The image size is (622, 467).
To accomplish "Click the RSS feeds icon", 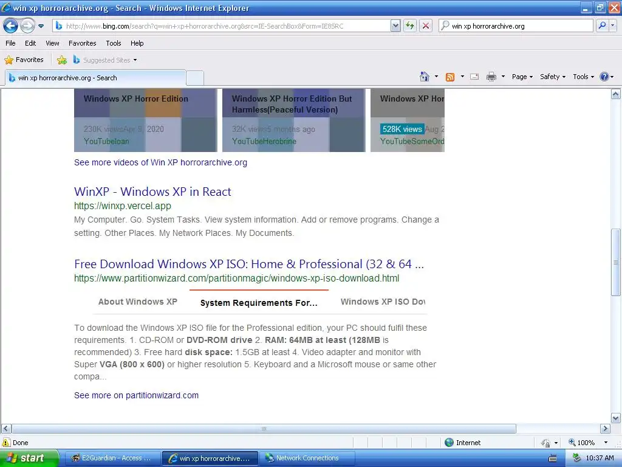I will [450, 77].
